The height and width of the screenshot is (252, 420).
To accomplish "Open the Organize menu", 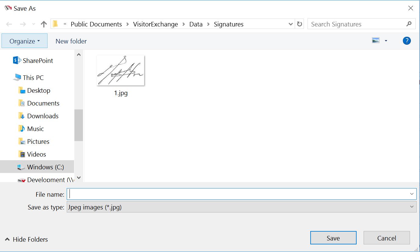I will tap(25, 41).
